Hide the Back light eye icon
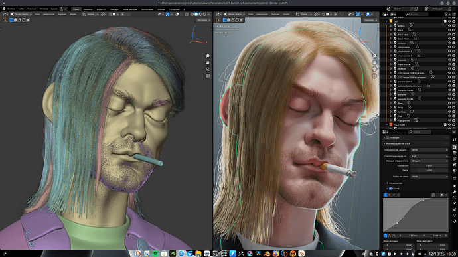The image size is (458, 257). (x=449, y=30)
